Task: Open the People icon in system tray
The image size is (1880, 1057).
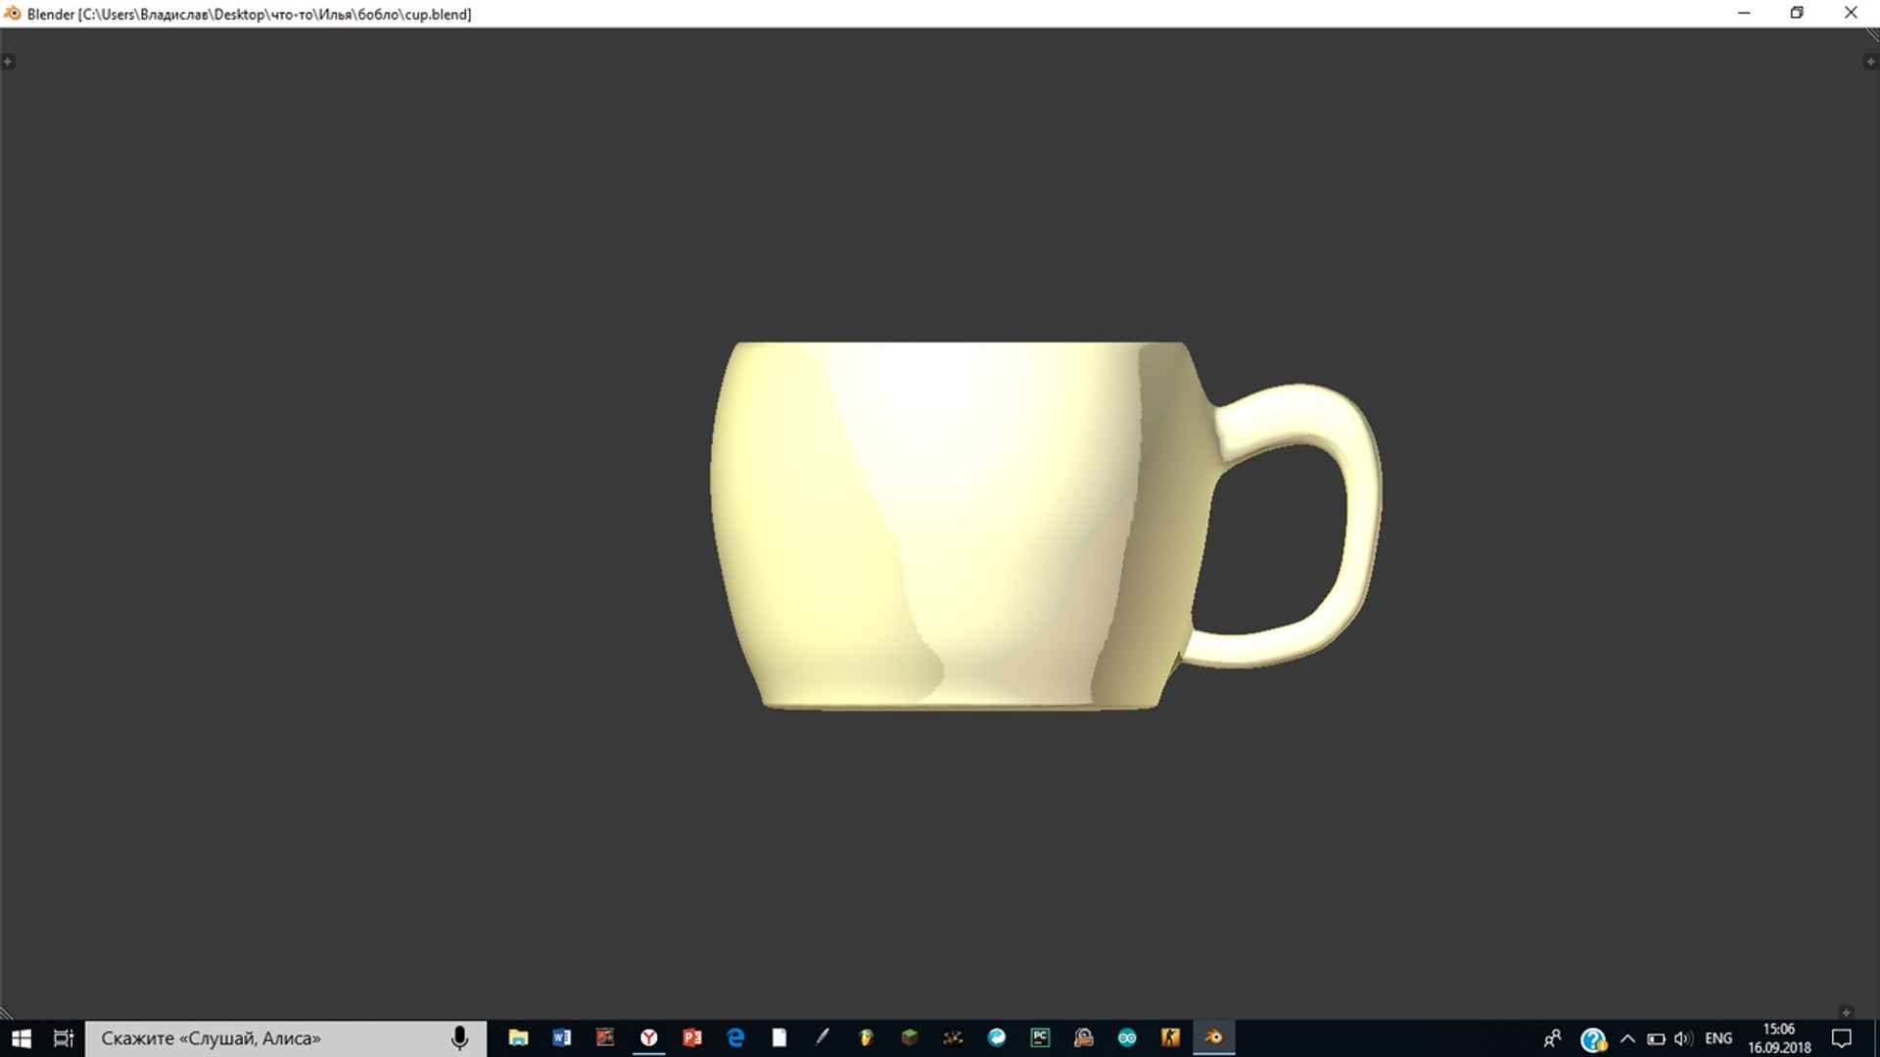Action: click(1552, 1038)
